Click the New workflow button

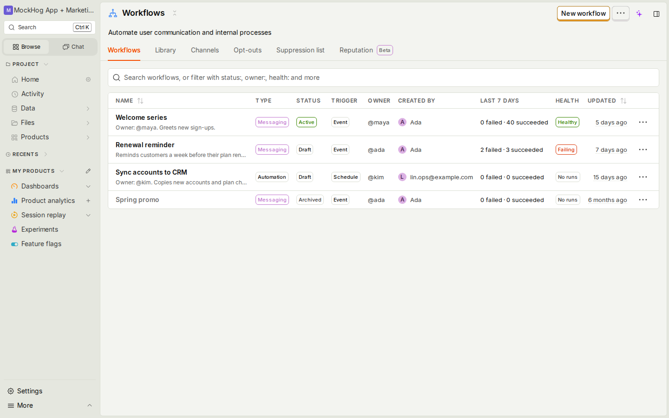[584, 13]
